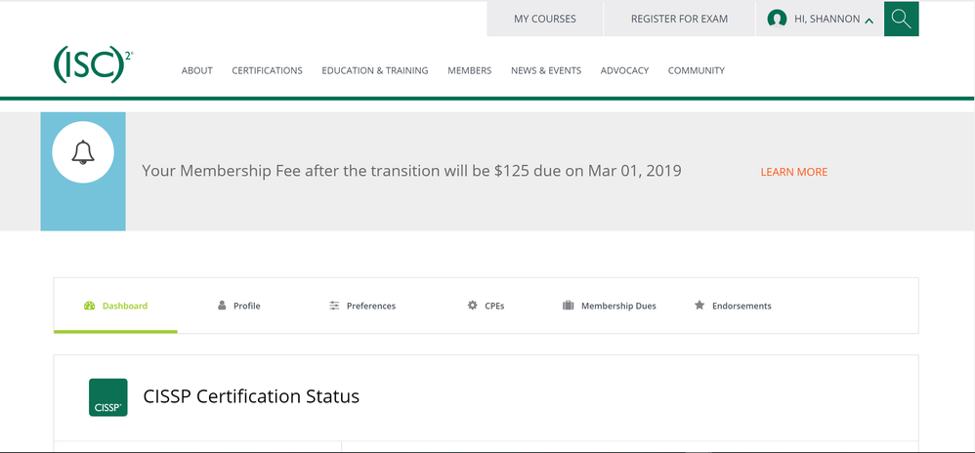
Task: Click the Dashboard gauge icon
Action: [x=90, y=306]
